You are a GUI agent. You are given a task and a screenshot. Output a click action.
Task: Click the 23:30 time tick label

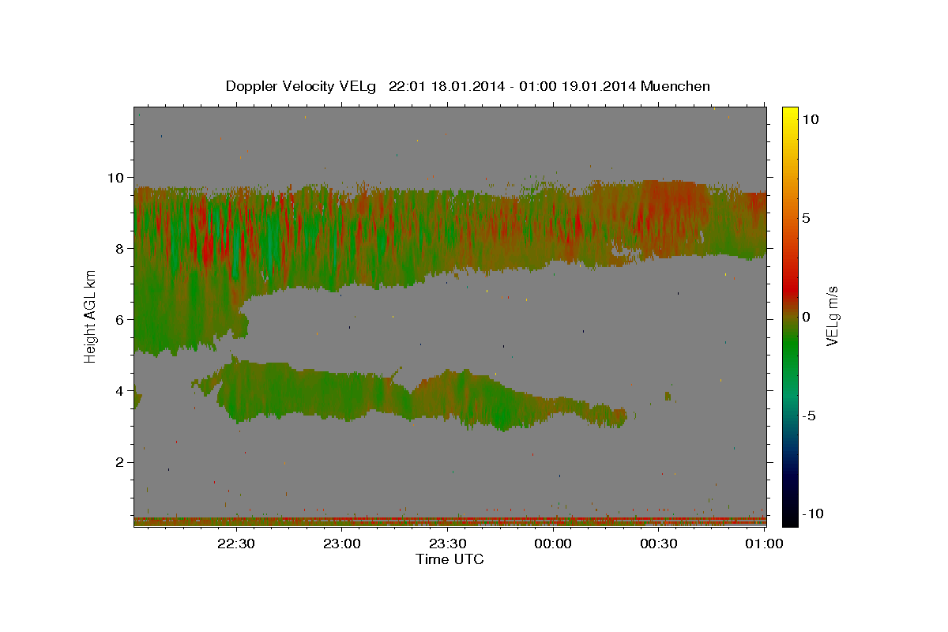(448, 544)
